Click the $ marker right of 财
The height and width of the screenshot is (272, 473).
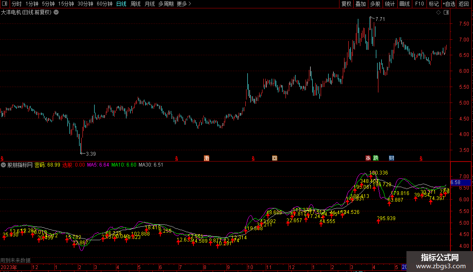click(x=421, y=159)
